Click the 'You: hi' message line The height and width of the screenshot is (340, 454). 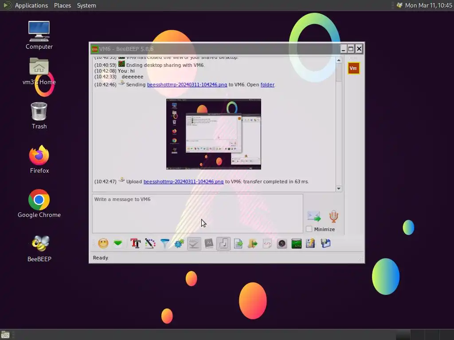point(126,71)
